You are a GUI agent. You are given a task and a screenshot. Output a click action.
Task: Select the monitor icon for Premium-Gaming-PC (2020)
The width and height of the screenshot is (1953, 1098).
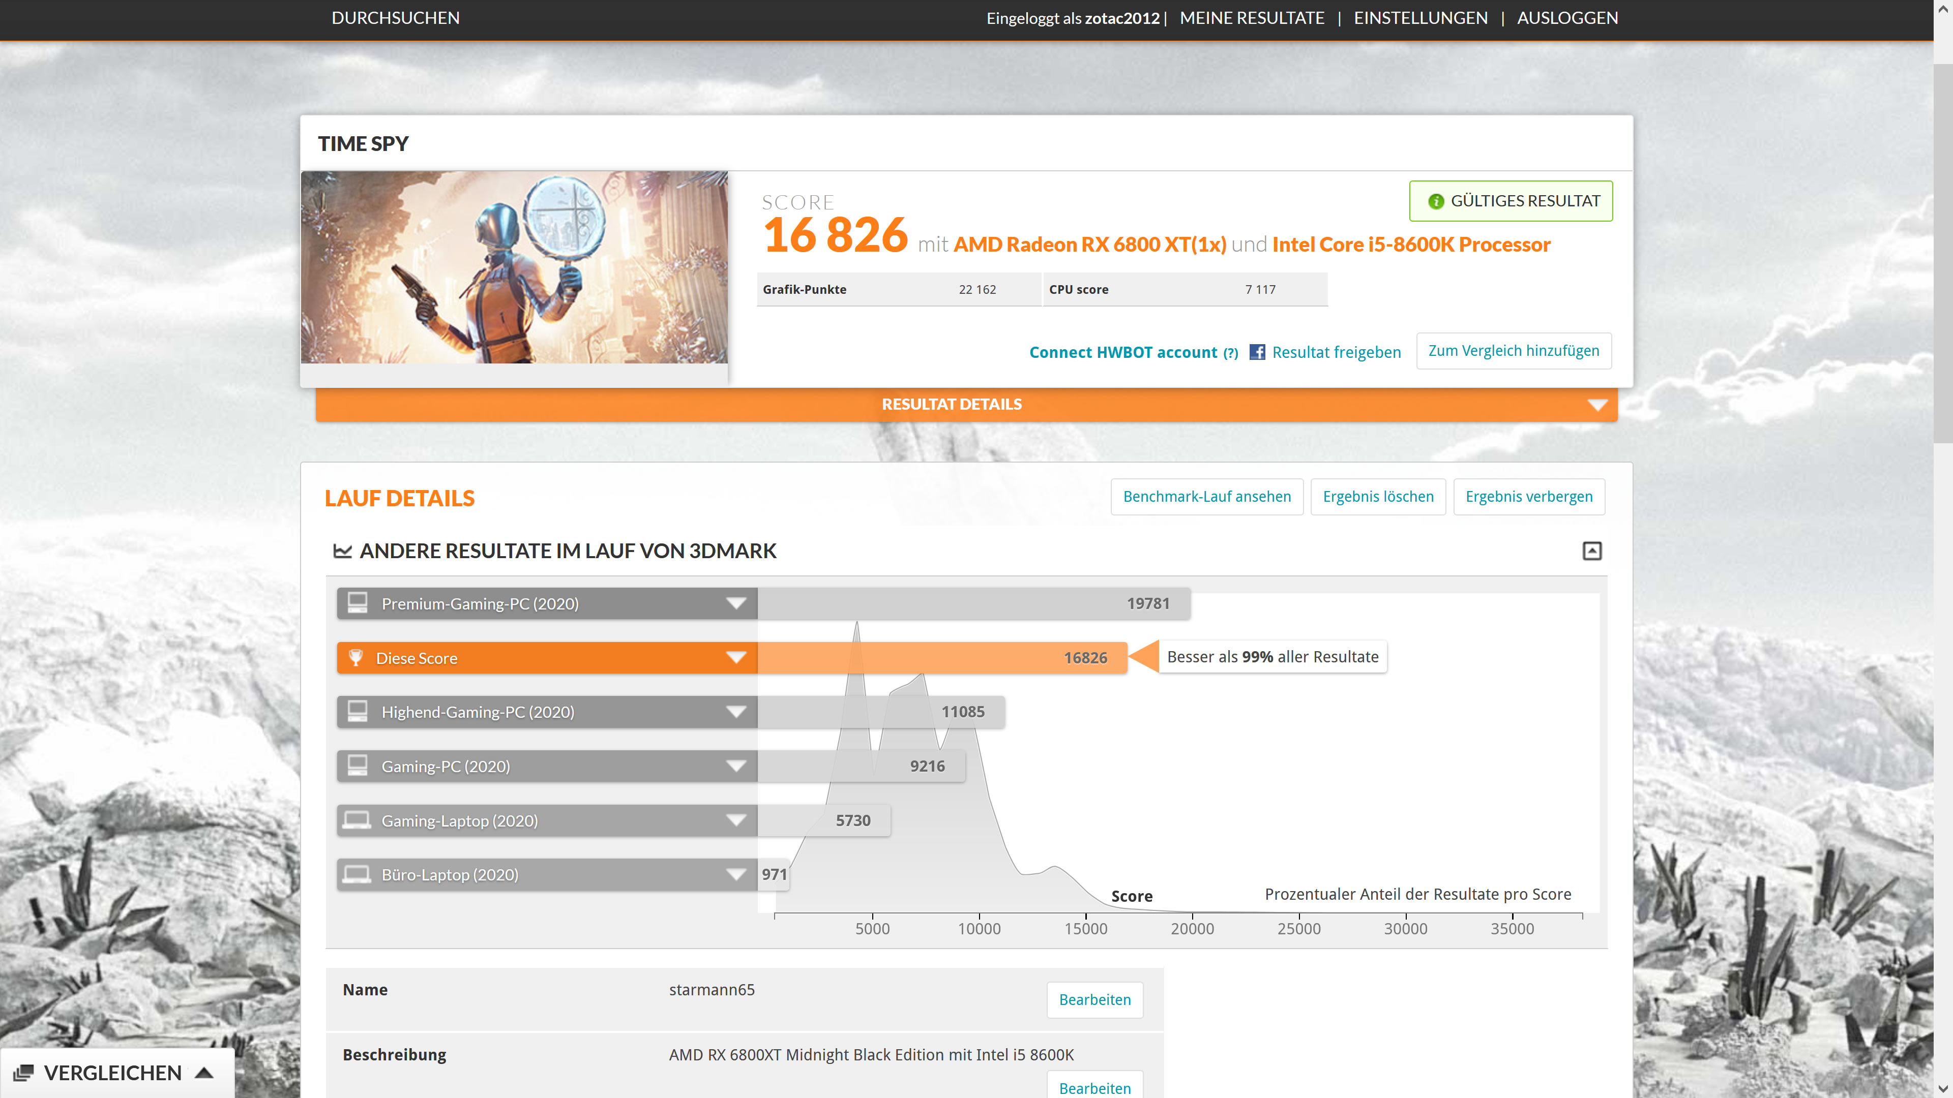click(x=357, y=603)
